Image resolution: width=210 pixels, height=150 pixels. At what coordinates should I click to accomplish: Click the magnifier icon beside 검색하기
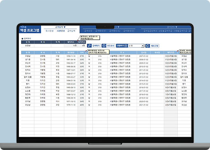(89, 46)
